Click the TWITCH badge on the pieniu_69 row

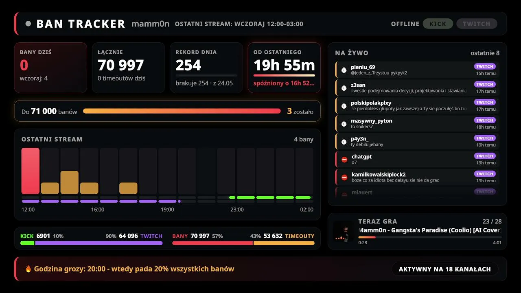pyautogui.click(x=485, y=66)
